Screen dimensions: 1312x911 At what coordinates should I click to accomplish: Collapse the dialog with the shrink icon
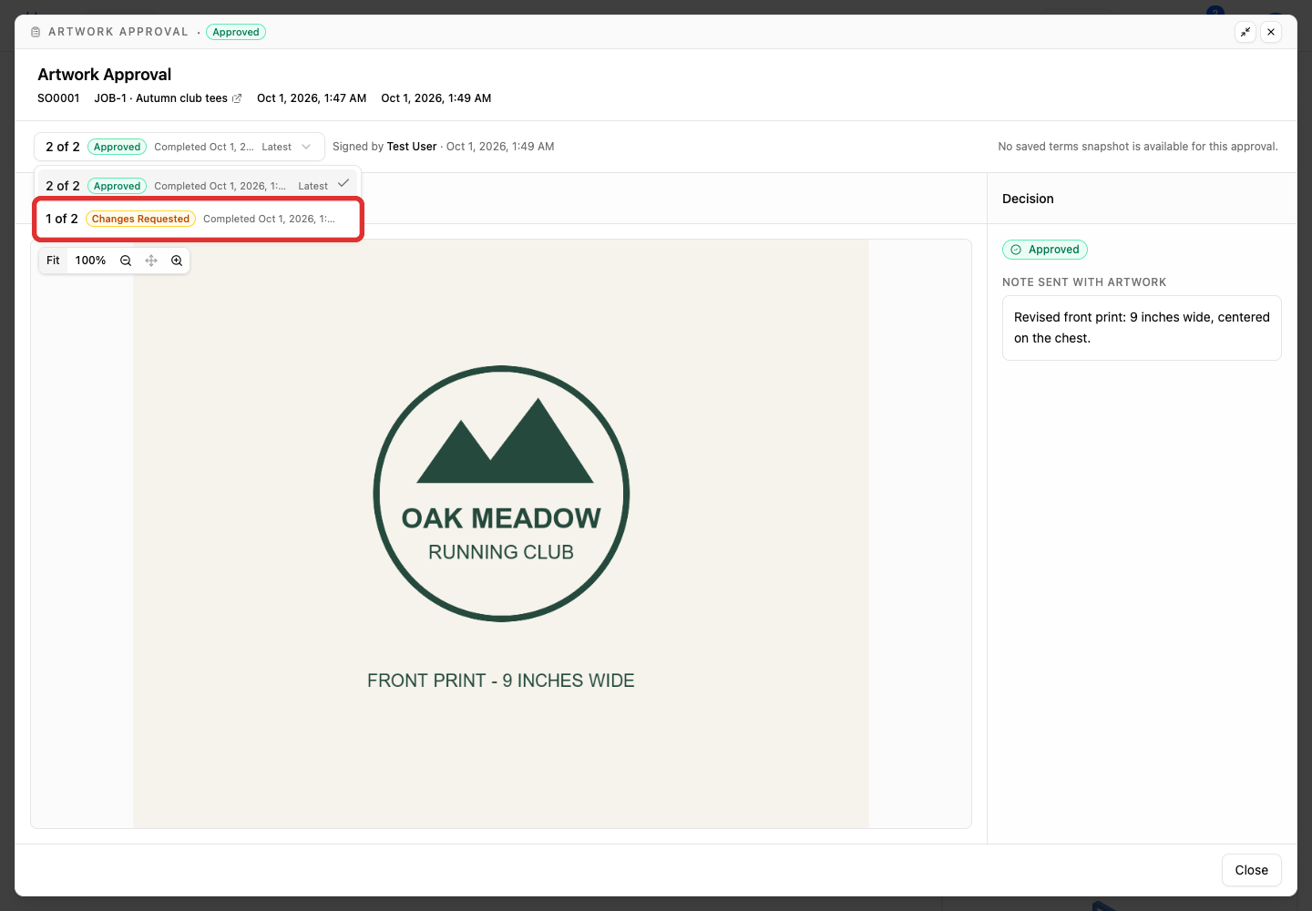[1245, 32]
